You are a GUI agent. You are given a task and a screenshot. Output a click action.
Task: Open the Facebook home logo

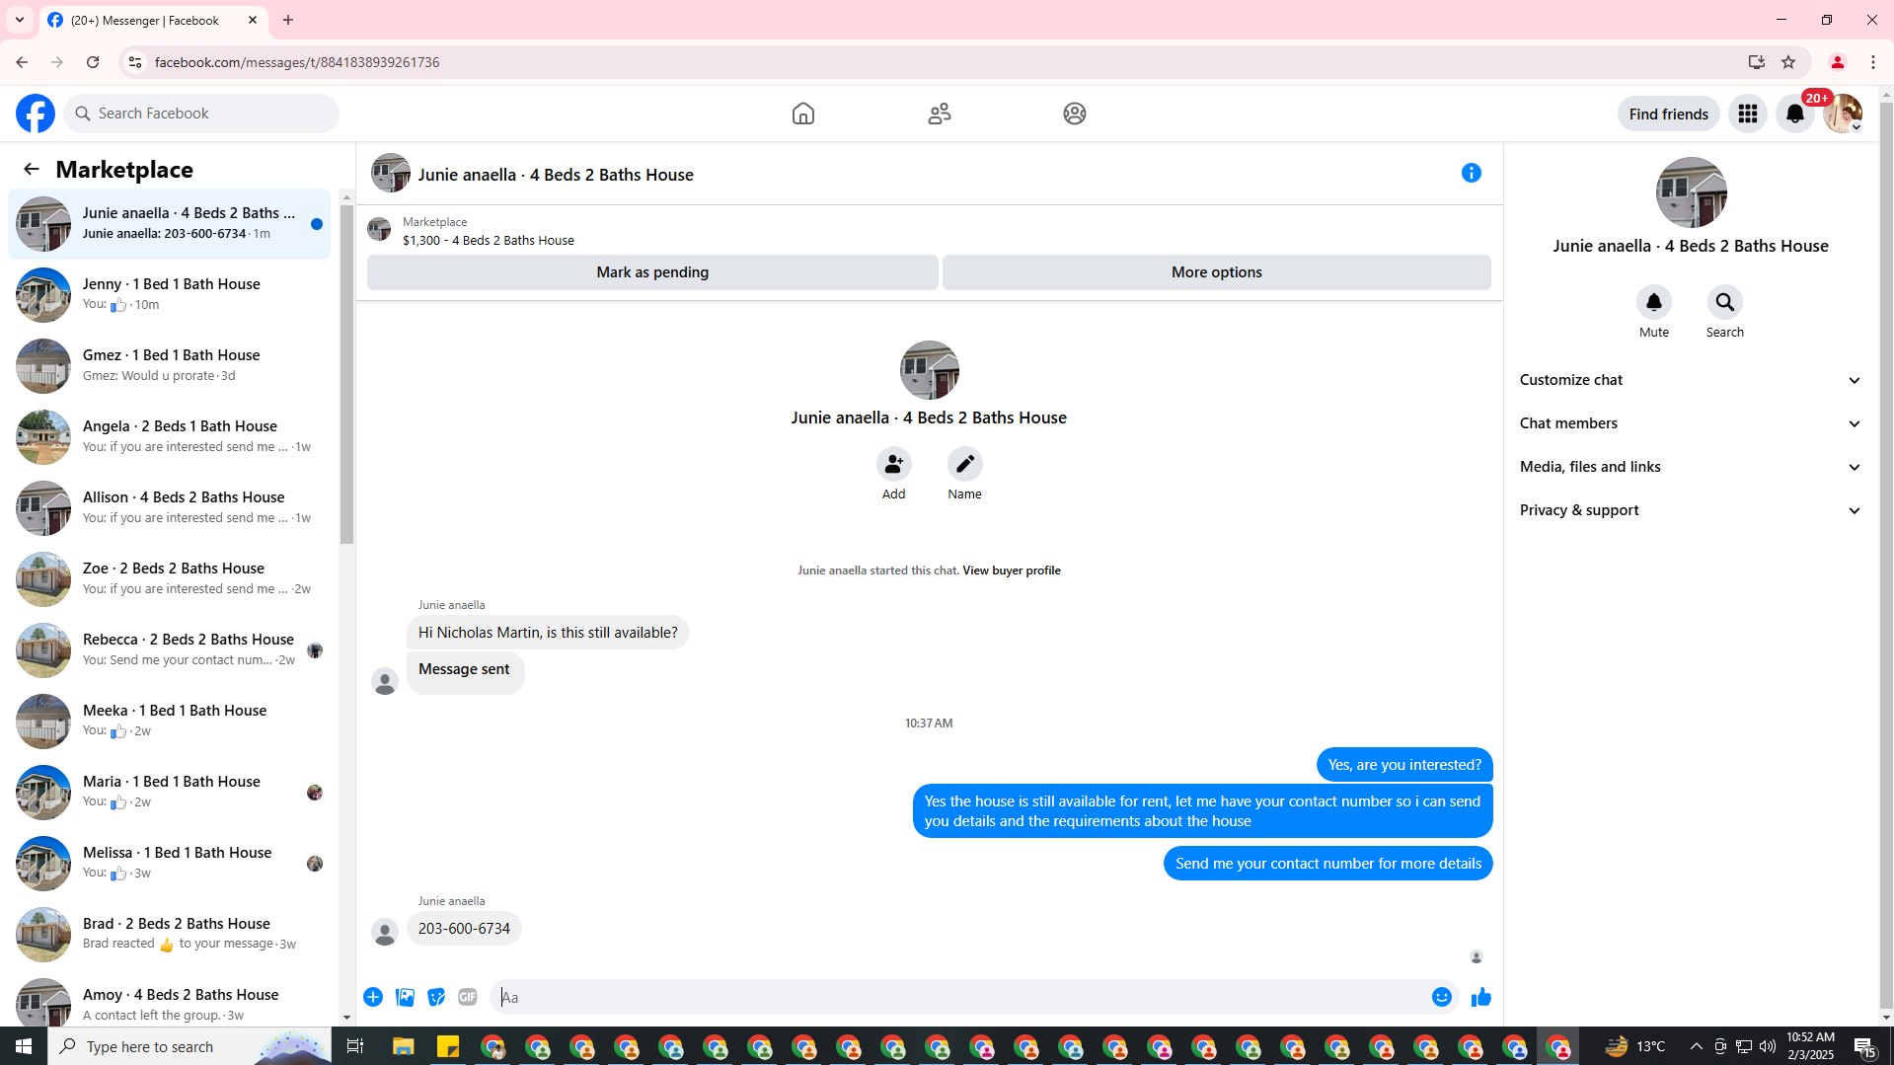pyautogui.click(x=36, y=114)
